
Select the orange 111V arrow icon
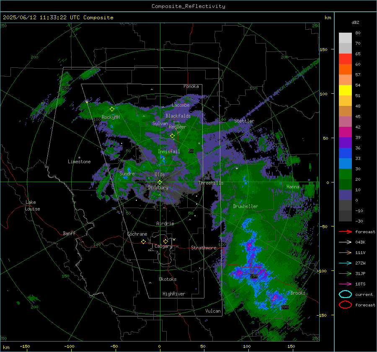(x=345, y=252)
